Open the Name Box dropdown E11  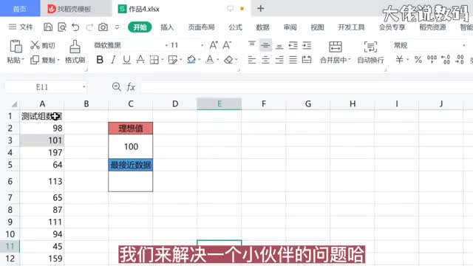84,87
